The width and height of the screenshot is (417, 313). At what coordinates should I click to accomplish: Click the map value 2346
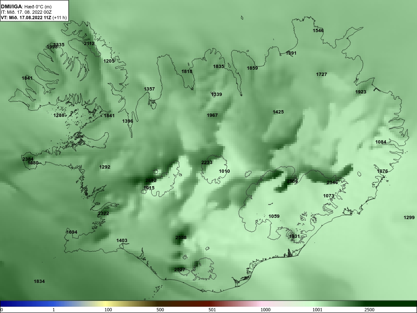tap(332, 182)
